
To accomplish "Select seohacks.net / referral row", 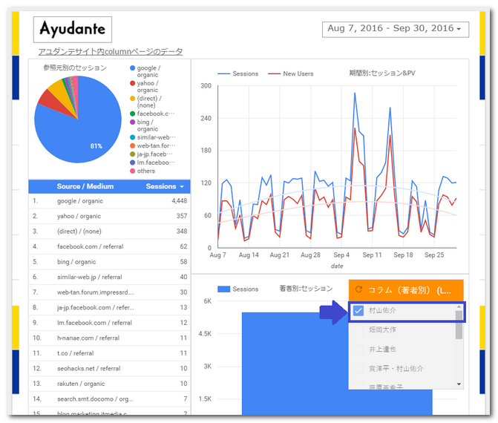I will [x=110, y=369].
